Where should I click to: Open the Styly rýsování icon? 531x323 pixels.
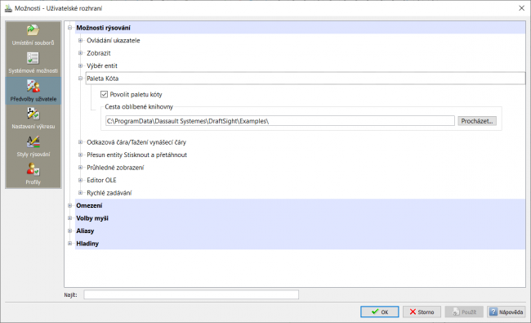33,142
